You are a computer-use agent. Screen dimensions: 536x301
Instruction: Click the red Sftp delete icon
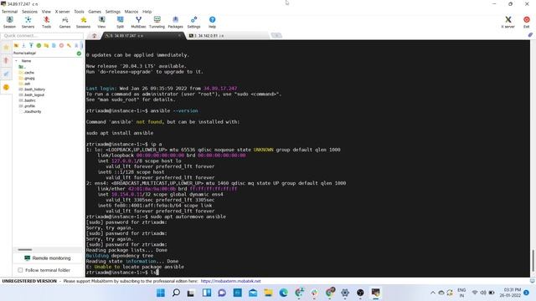coord(61,45)
